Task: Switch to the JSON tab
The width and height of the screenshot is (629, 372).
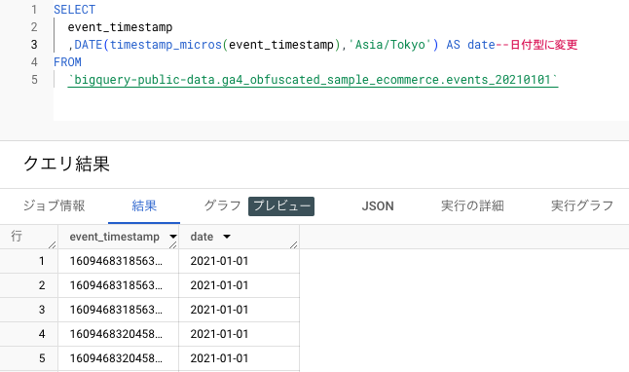Action: (378, 205)
